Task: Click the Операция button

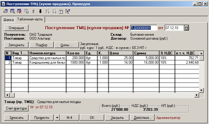Action: pos(16,28)
